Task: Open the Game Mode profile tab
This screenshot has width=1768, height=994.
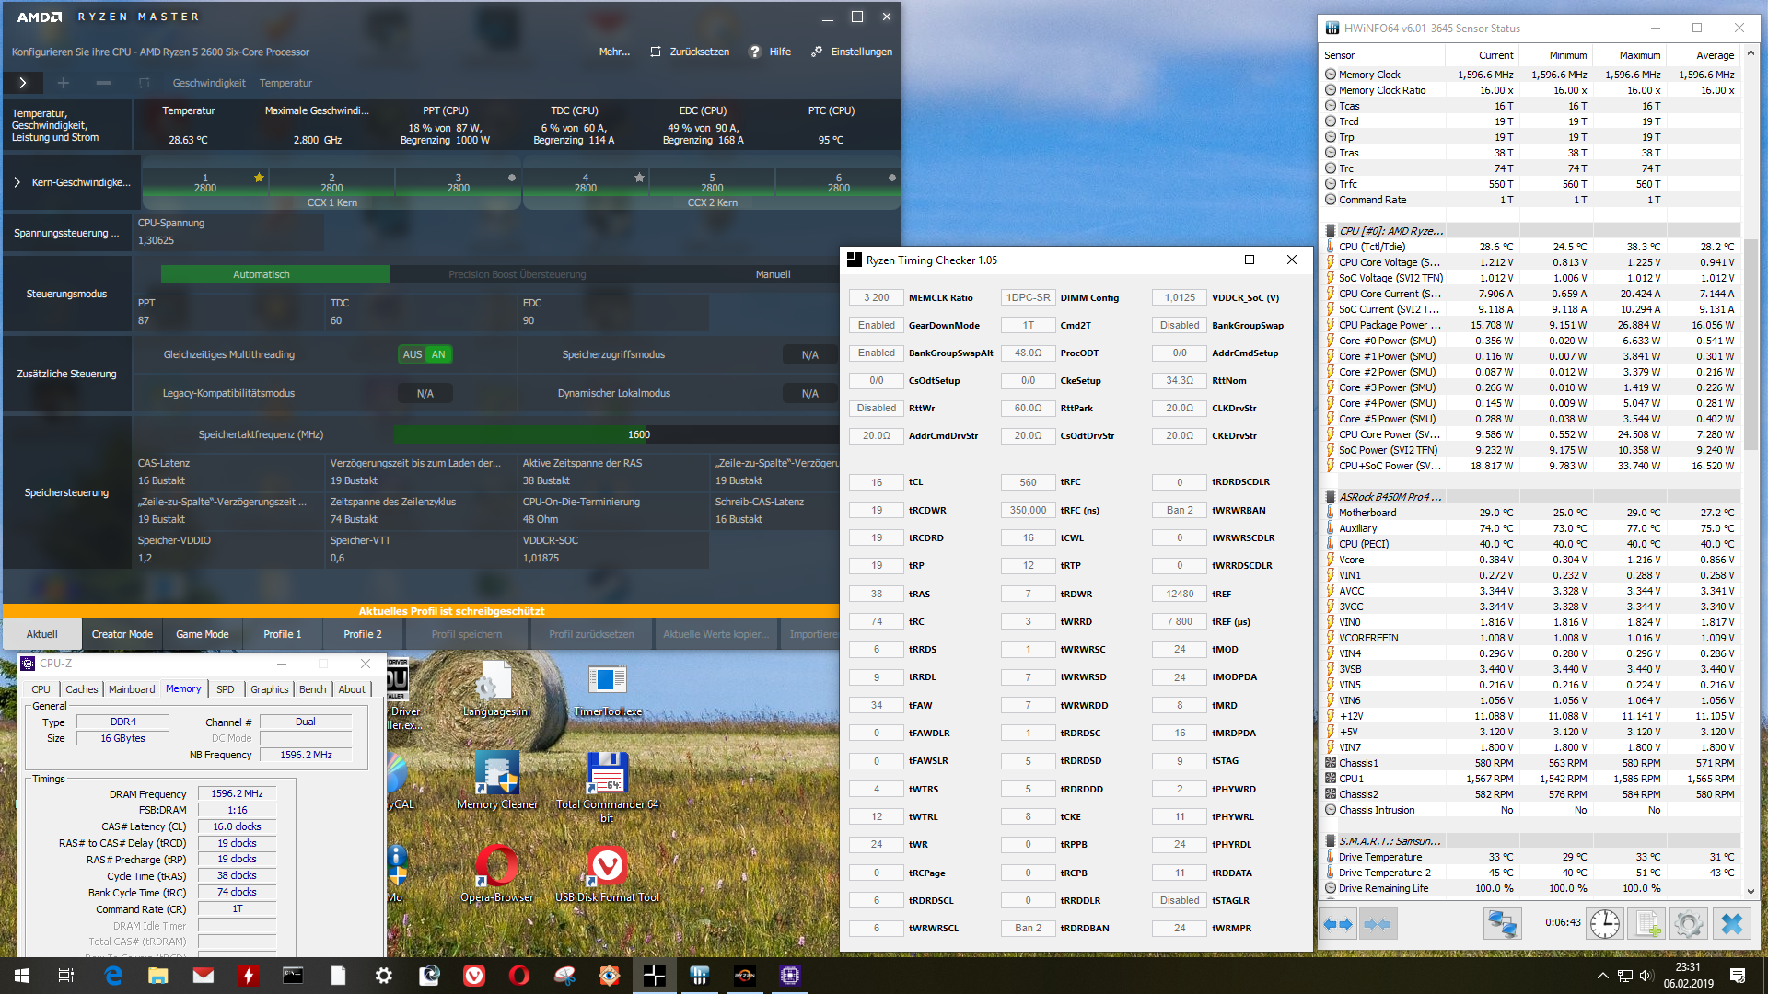Action: pyautogui.click(x=203, y=634)
